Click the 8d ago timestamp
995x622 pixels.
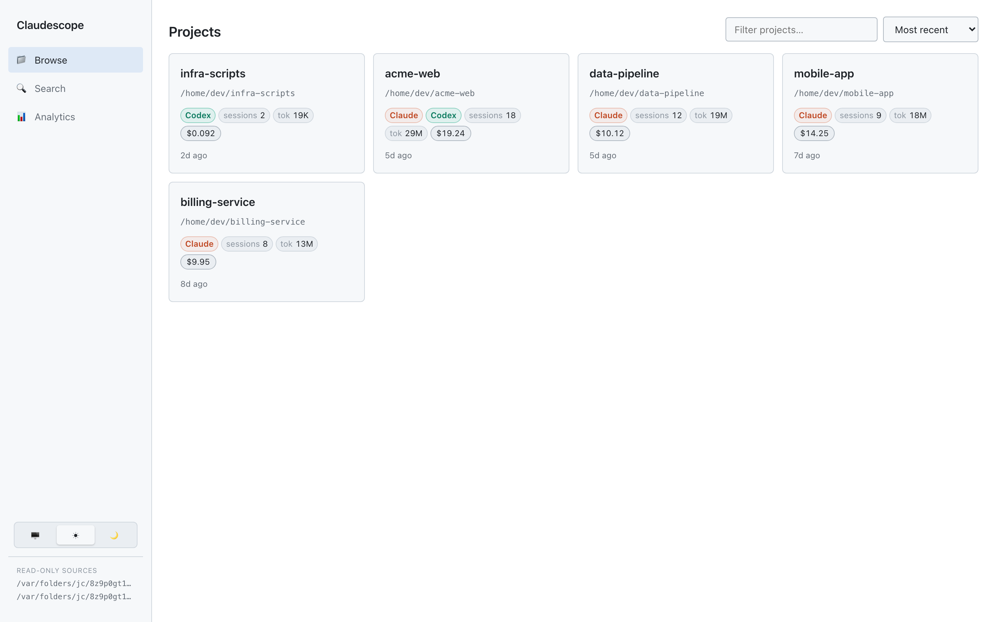coord(194,284)
